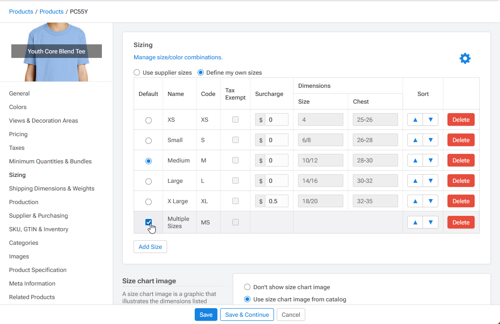The image size is (500, 324).
Task: Open the Sizing settings gear icon
Action: pyautogui.click(x=465, y=58)
